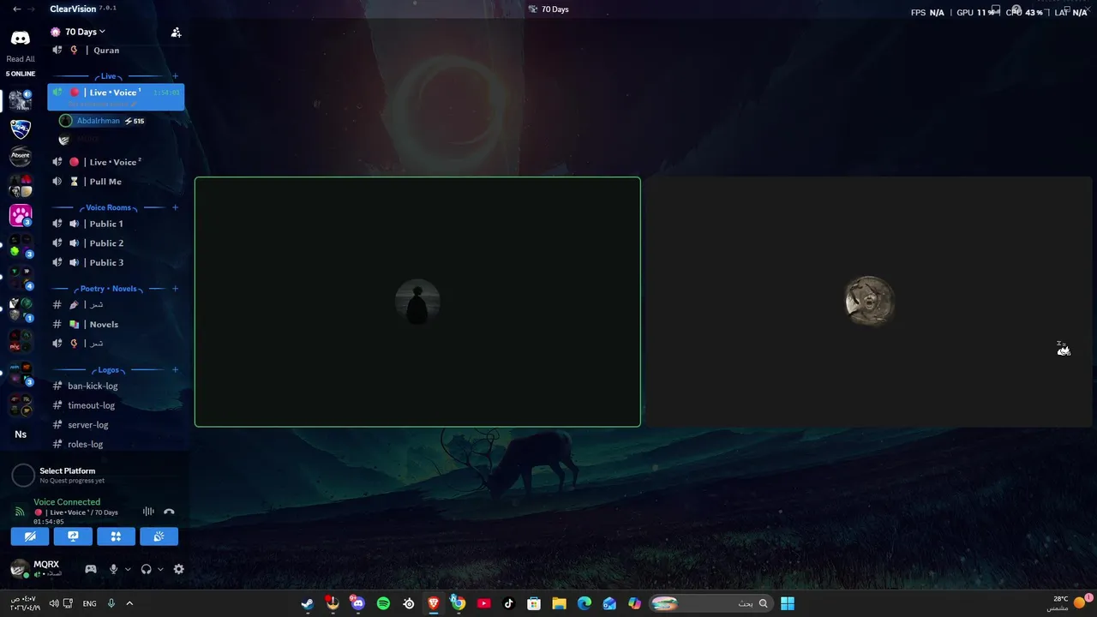Image resolution: width=1097 pixels, height=617 pixels.
Task: Mute microphone in user panel
Action: tap(113, 569)
